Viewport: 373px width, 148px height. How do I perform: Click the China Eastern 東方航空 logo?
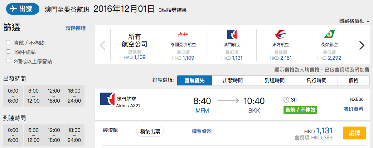(x=280, y=34)
